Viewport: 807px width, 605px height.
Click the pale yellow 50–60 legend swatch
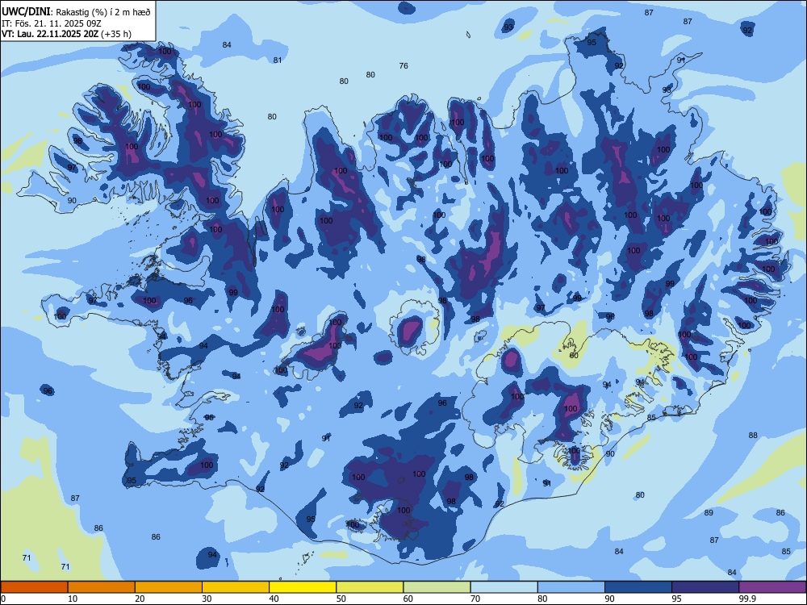370,587
